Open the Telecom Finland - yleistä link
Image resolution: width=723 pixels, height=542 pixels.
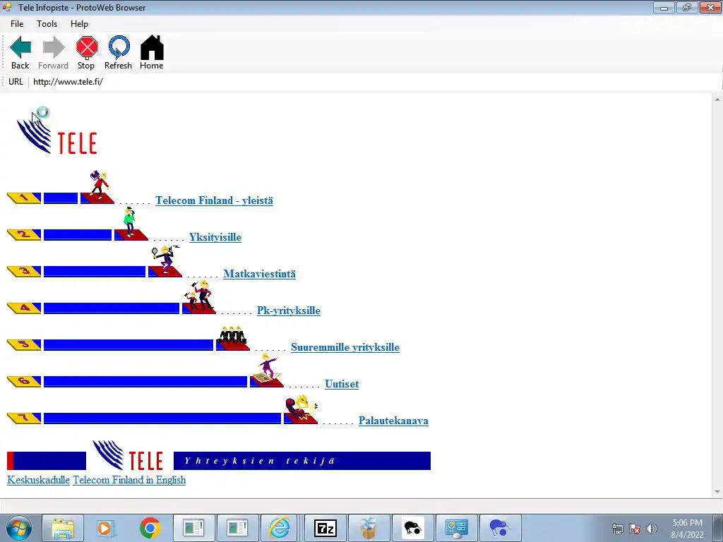click(x=214, y=200)
